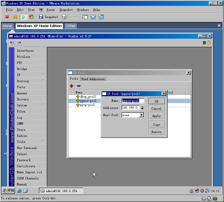Open the Next Pool dropdown
This screenshot has height=202, width=224.
pos(142,115)
